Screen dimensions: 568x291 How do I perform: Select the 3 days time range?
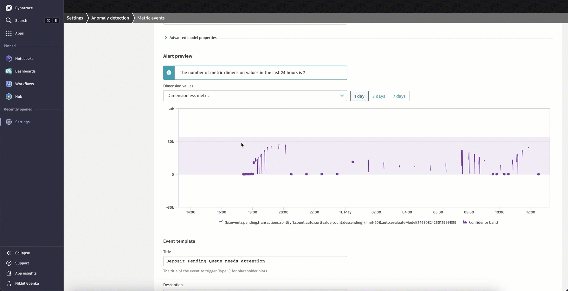pos(378,96)
